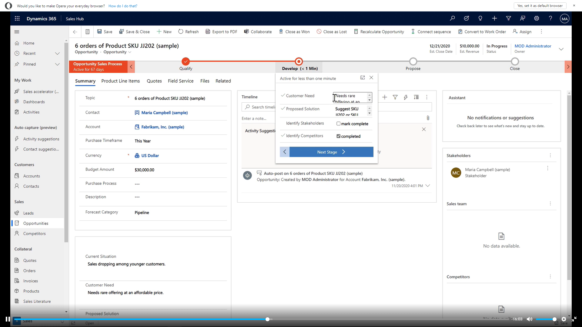Screen dimensions: 582x327
Task: Open the Files tab
Action: [205, 81]
